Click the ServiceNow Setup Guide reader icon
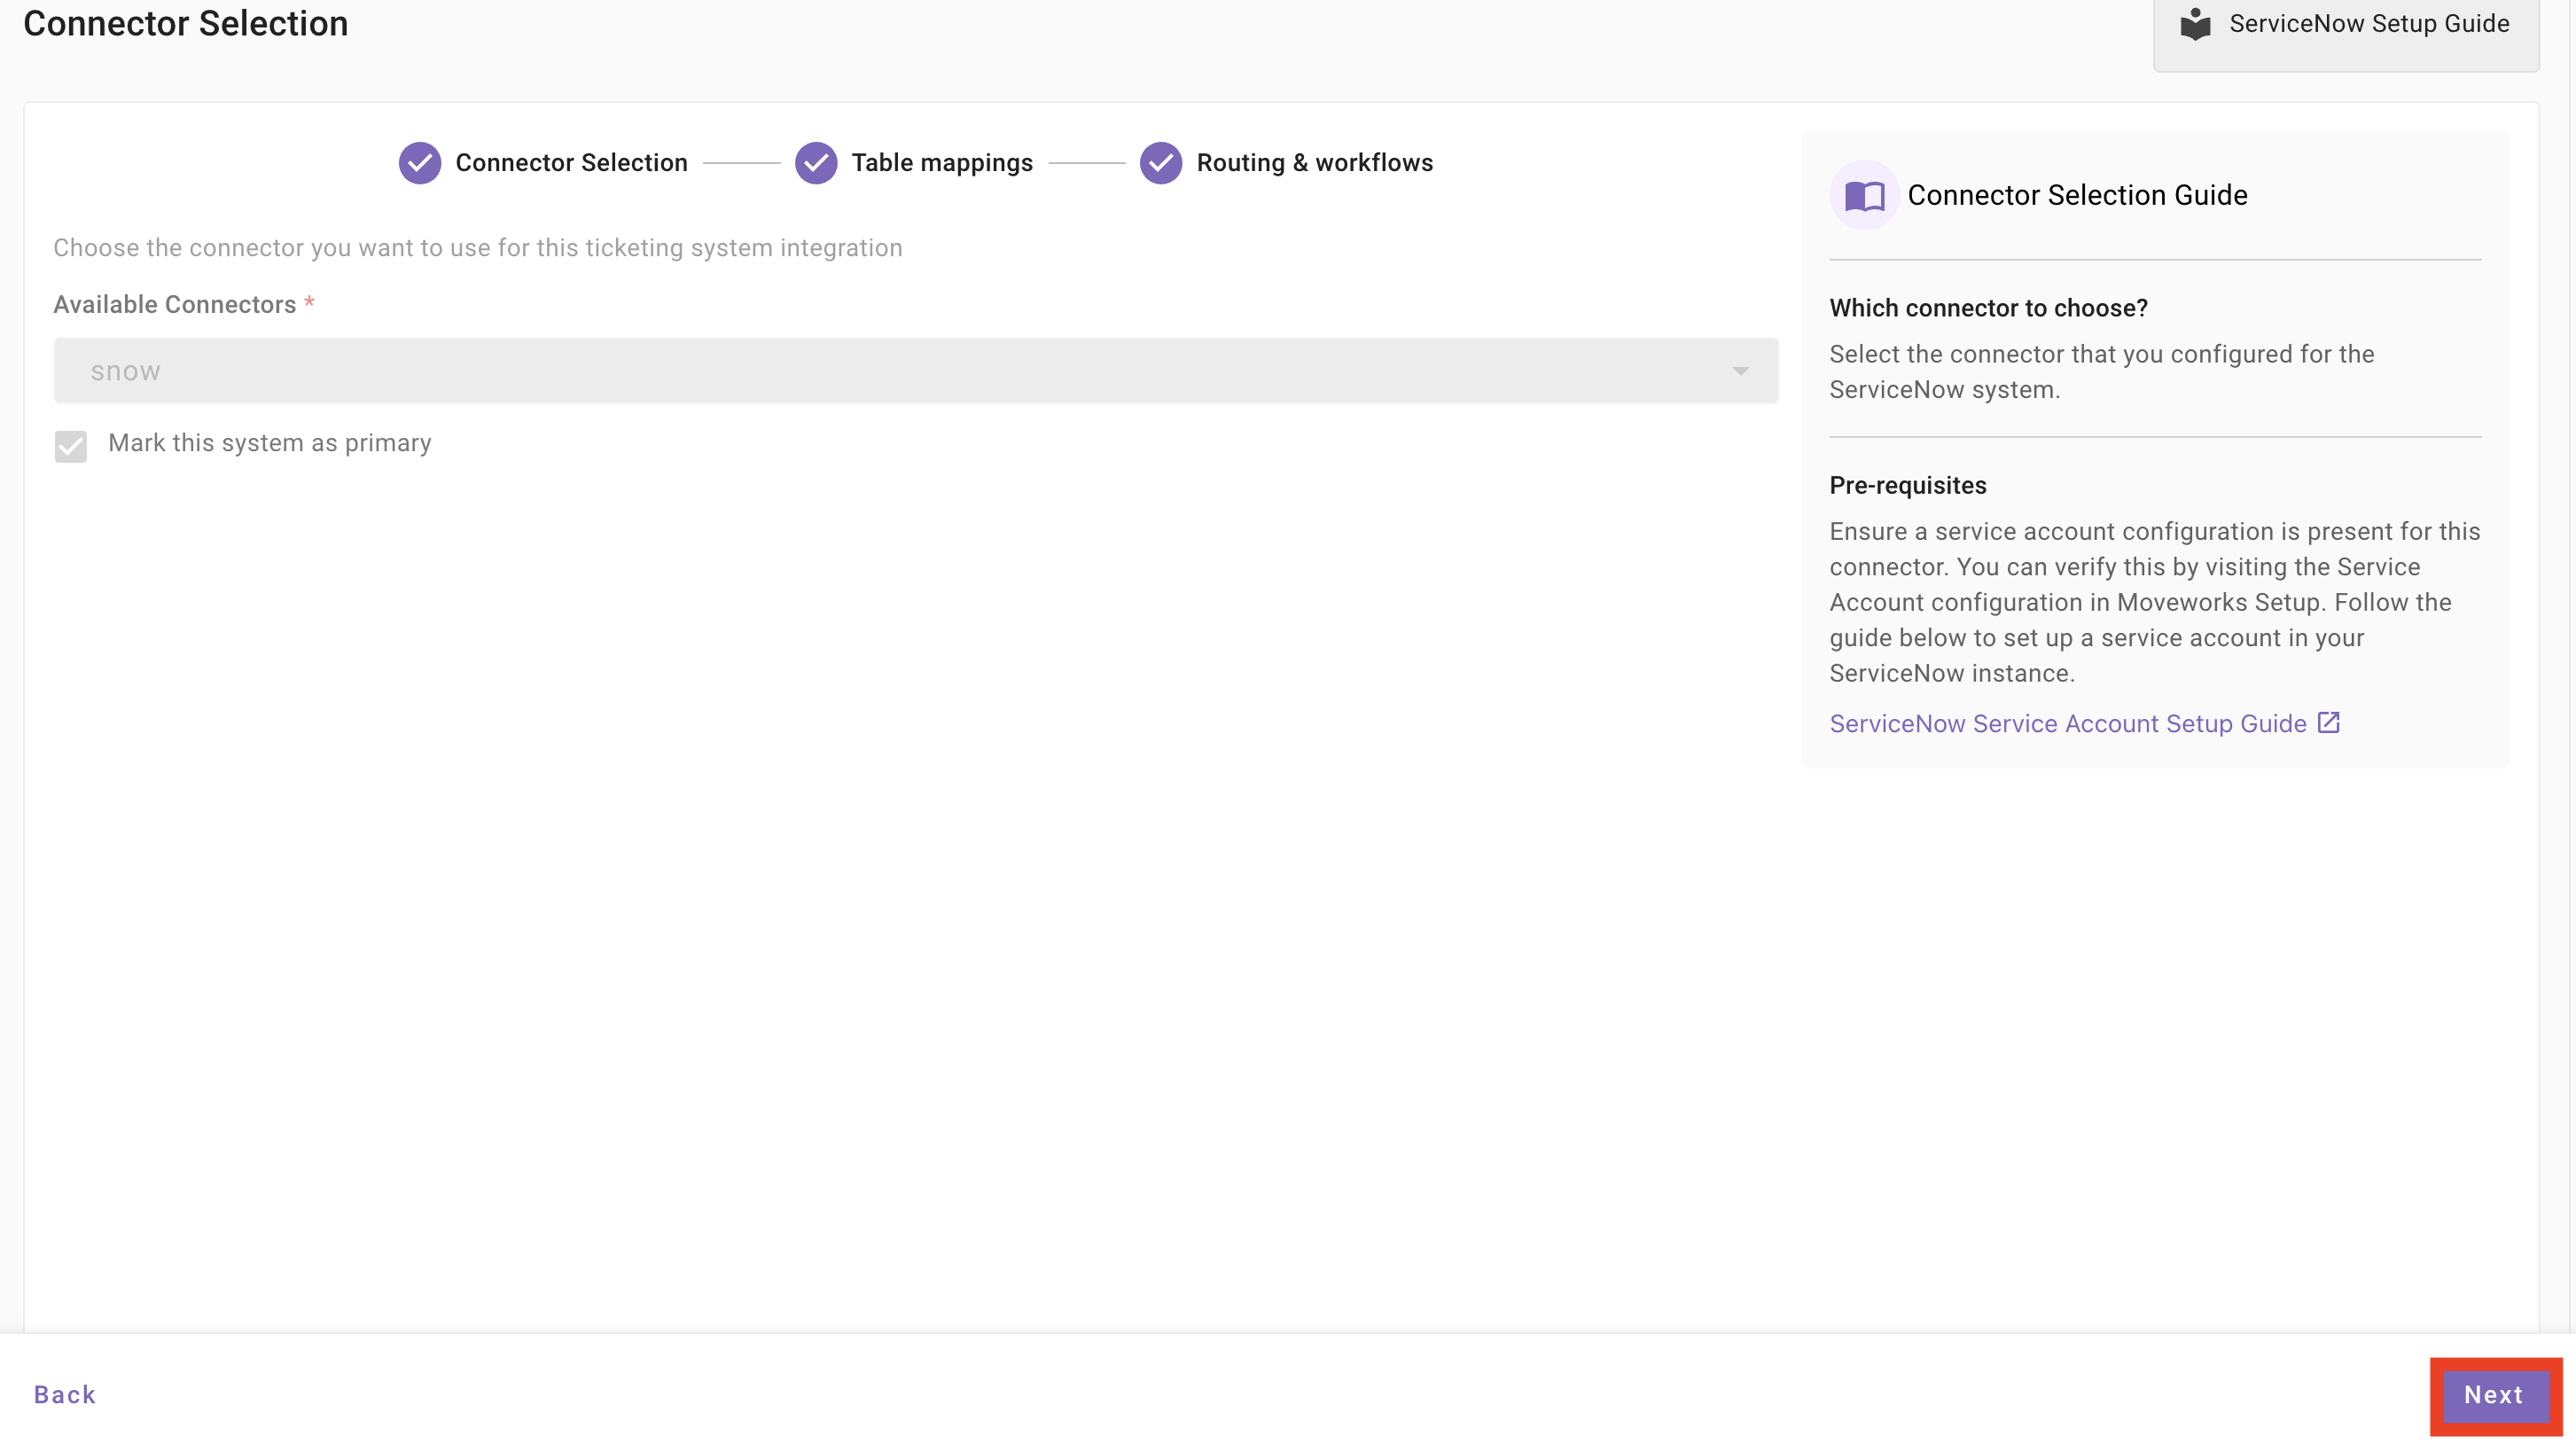Image resolution: width=2576 pixels, height=1452 pixels. 2194,24
